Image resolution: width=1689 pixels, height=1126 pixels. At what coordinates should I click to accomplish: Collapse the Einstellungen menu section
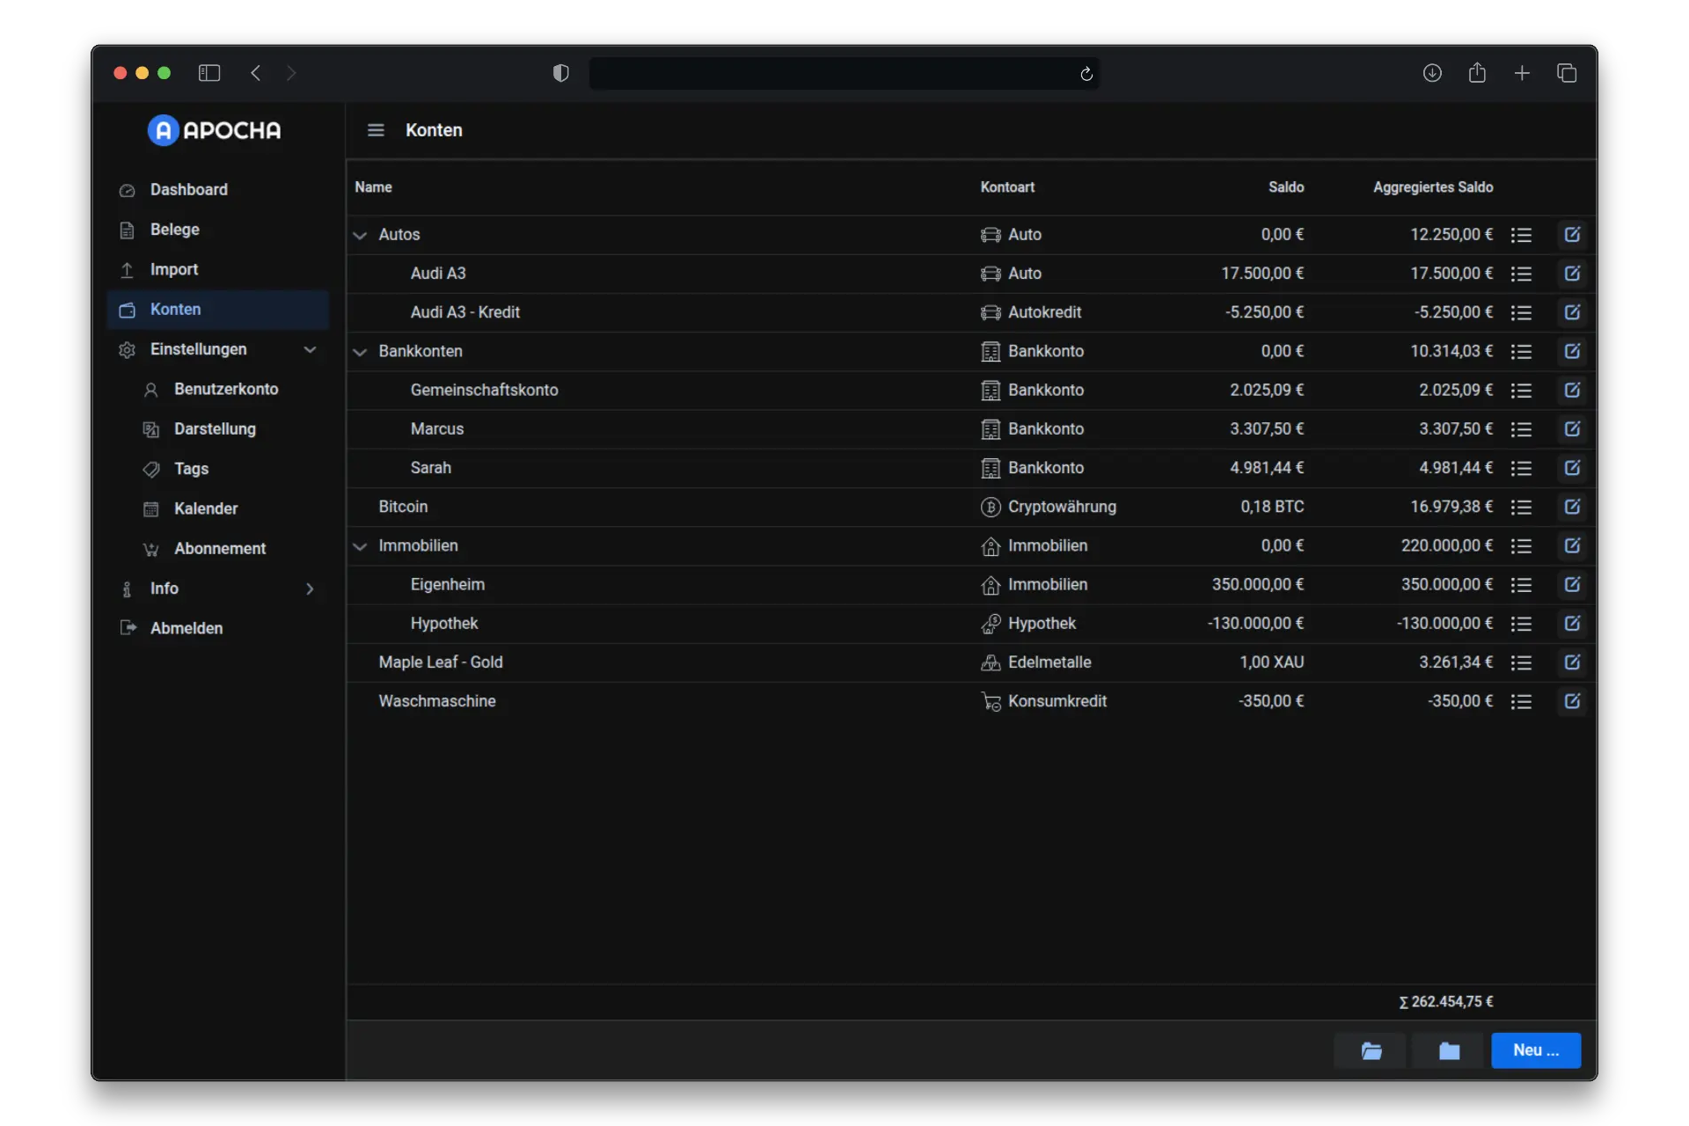tap(310, 349)
